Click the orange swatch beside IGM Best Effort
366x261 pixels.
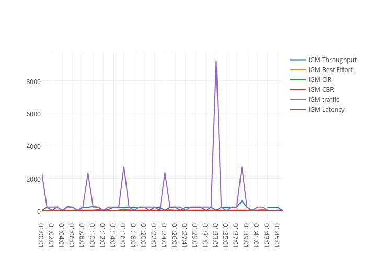click(298, 70)
